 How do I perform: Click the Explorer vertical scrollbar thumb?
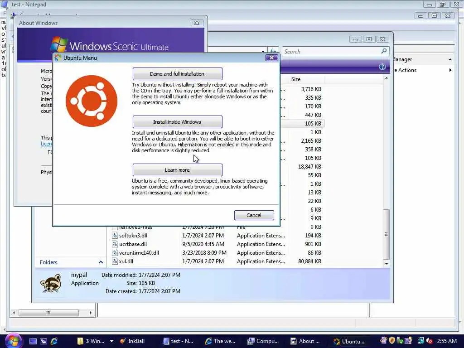click(386, 234)
